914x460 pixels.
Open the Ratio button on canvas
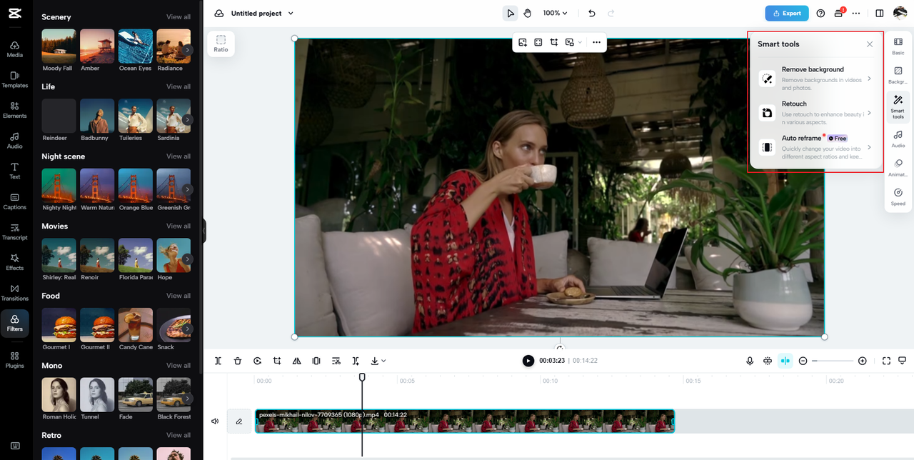[x=221, y=44]
